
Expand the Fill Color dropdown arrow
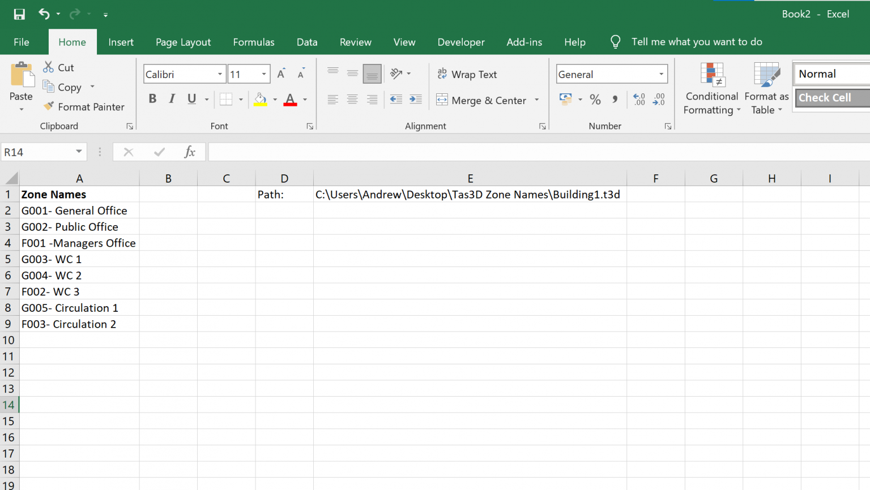275,100
